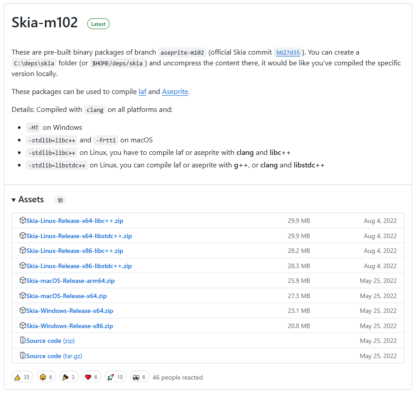Image resolution: width=416 pixels, height=393 pixels.
Task: Click the 28.3 MB file size
Action: (299, 266)
